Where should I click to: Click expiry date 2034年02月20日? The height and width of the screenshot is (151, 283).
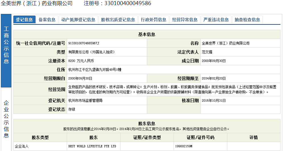pyautogui.click(x=214, y=79)
